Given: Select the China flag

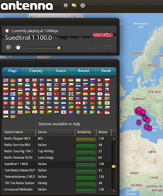Looking at the screenshot, I should point(93,89).
